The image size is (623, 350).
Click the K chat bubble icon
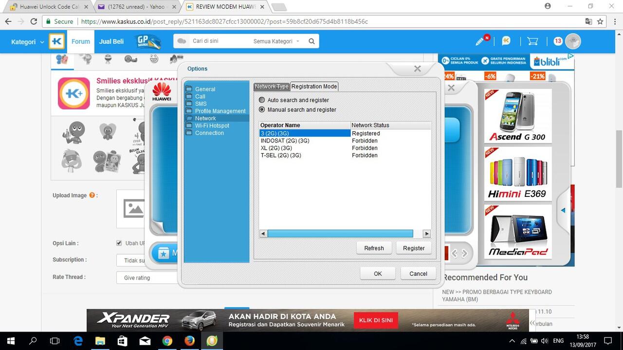click(506, 41)
